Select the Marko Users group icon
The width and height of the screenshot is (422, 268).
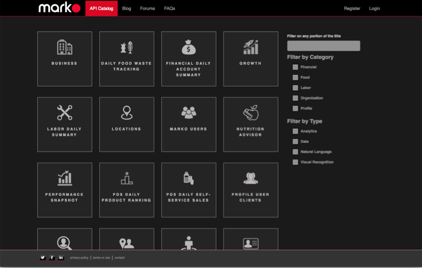tap(188, 113)
